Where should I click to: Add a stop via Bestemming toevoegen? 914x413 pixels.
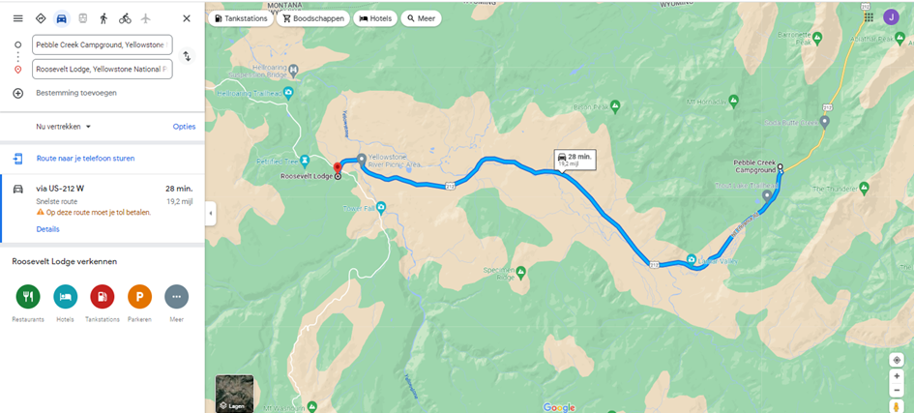76,93
